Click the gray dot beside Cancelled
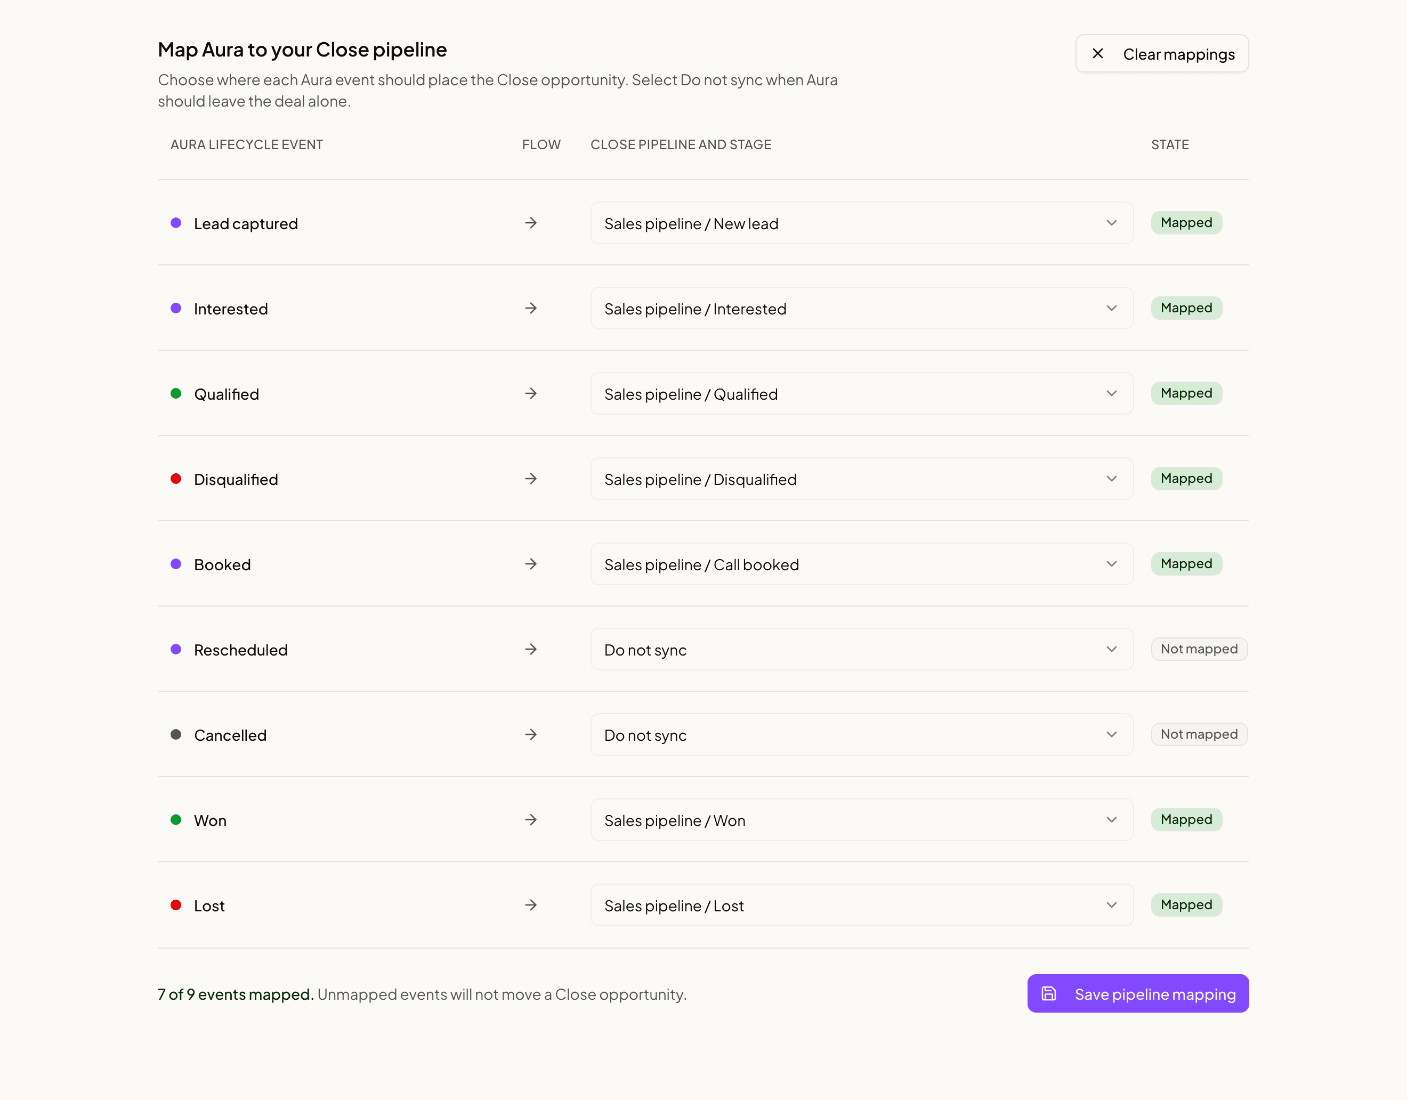Image resolution: width=1407 pixels, height=1100 pixels. [x=176, y=734]
